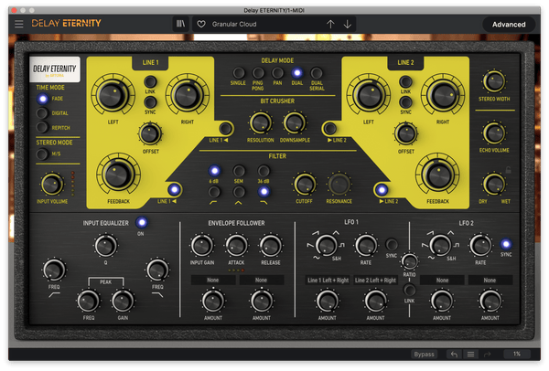
Task: Click the filter Cutoff knob
Action: (305, 184)
